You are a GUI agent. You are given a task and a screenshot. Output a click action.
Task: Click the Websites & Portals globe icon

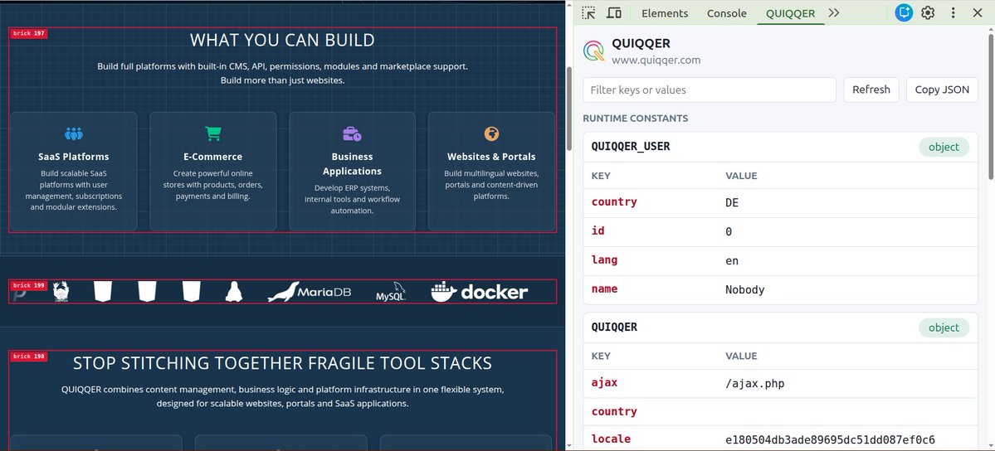491,133
